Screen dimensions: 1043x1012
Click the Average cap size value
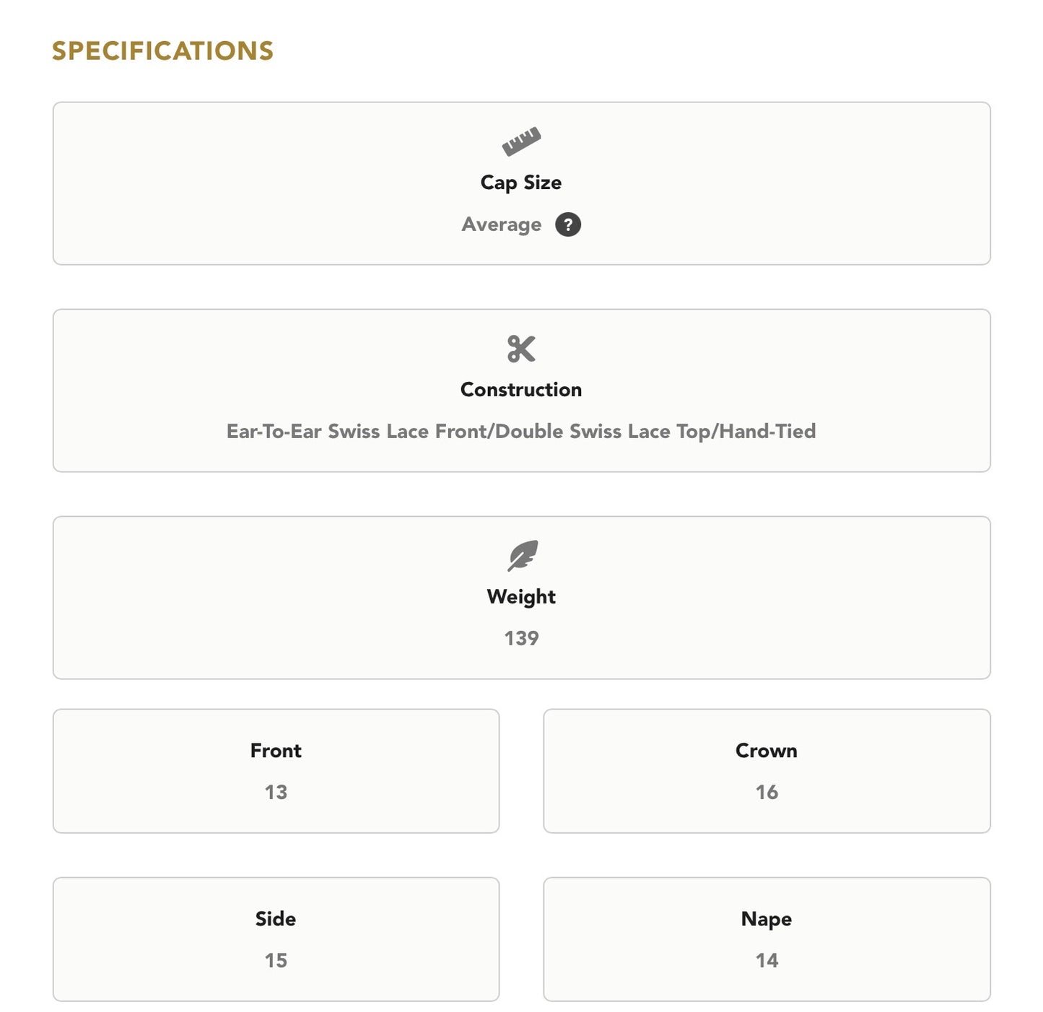coord(502,224)
